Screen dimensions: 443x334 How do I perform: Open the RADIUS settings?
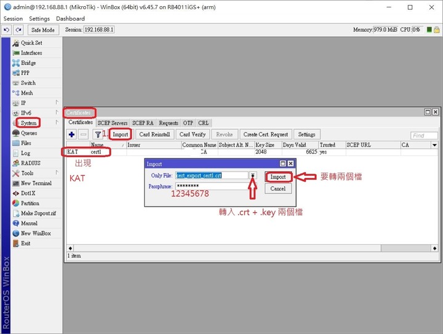pyautogui.click(x=31, y=163)
